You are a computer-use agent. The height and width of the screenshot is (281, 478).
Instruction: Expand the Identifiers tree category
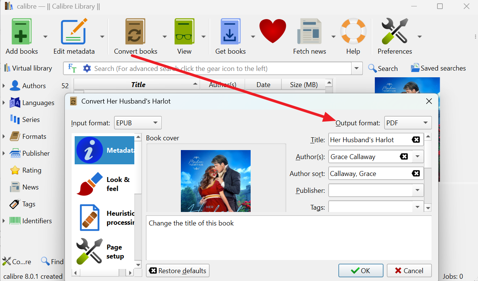point(4,221)
